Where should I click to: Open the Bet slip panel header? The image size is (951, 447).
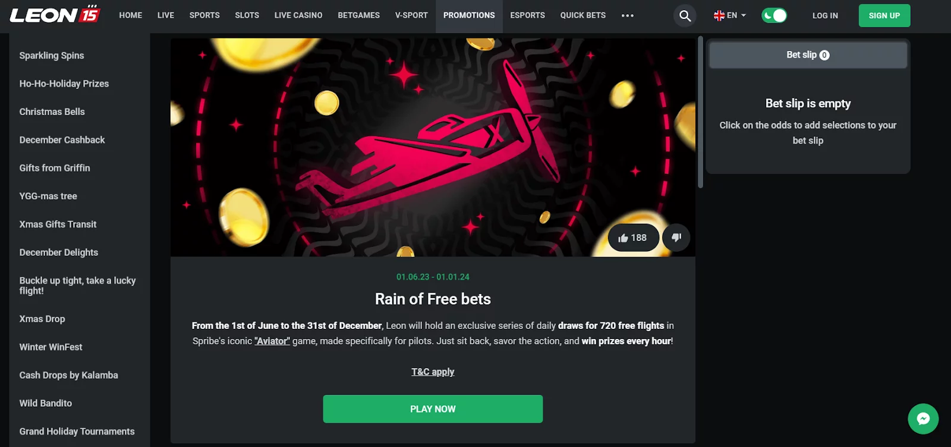(x=808, y=55)
